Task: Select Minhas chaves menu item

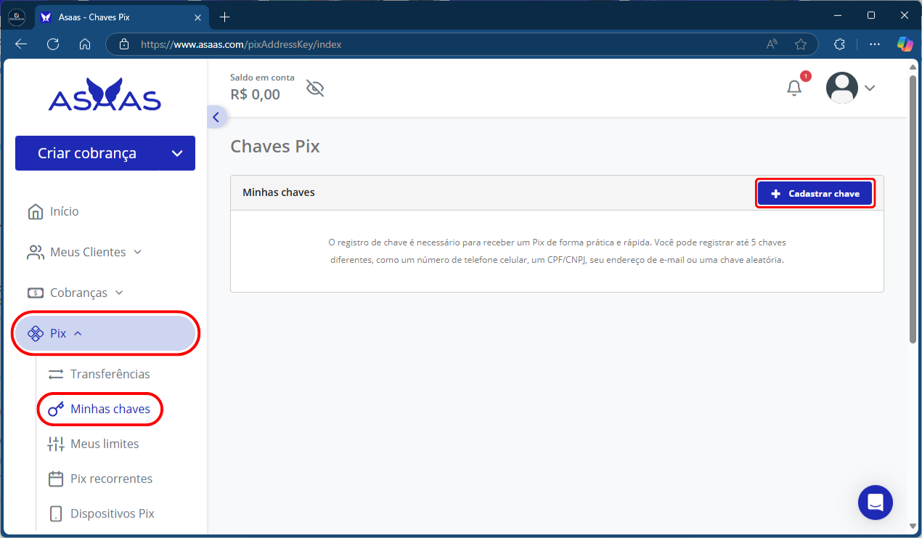Action: click(110, 409)
